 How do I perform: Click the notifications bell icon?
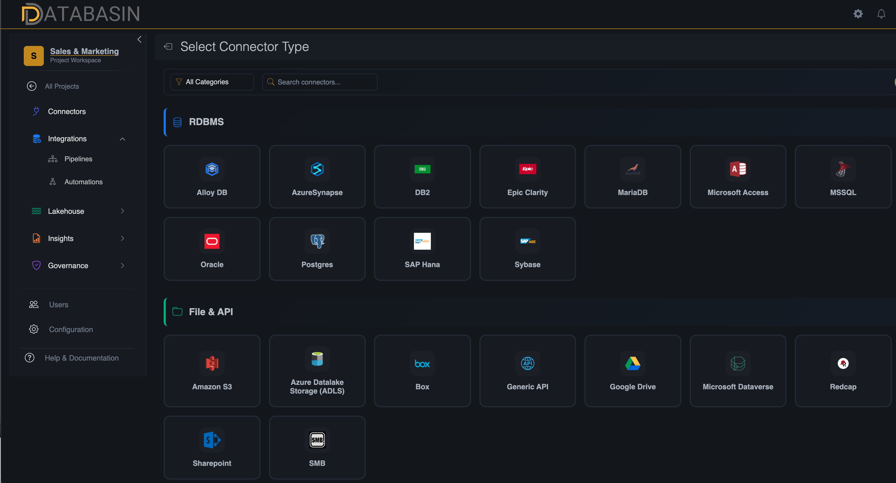click(881, 14)
